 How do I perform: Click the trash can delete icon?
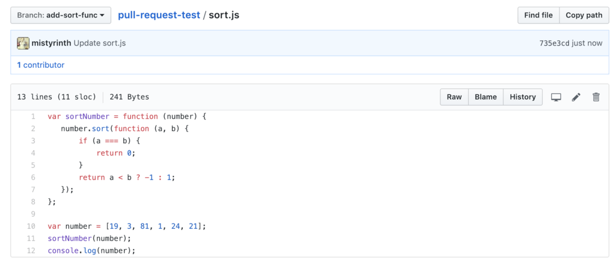tap(596, 97)
